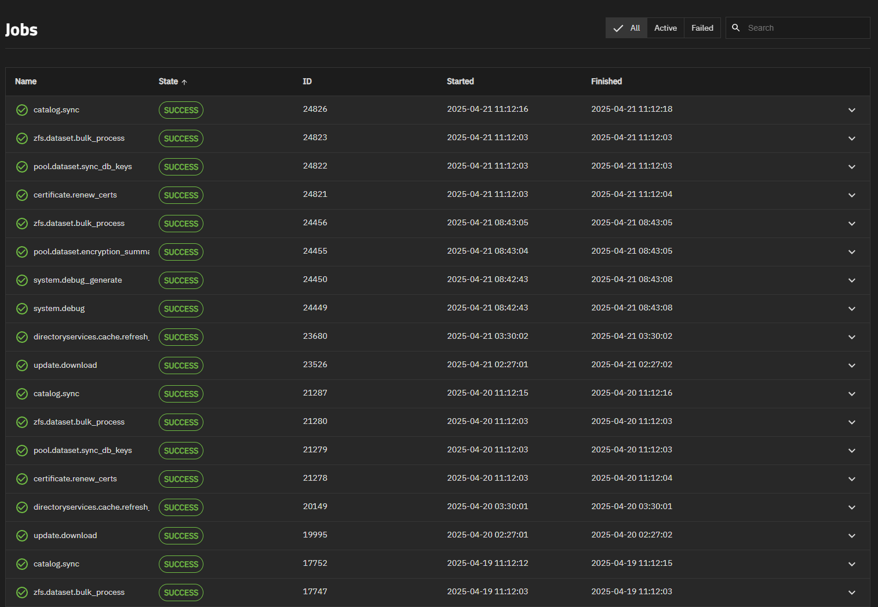
Task: Click the success check icon for job 24456
Action: [22, 224]
